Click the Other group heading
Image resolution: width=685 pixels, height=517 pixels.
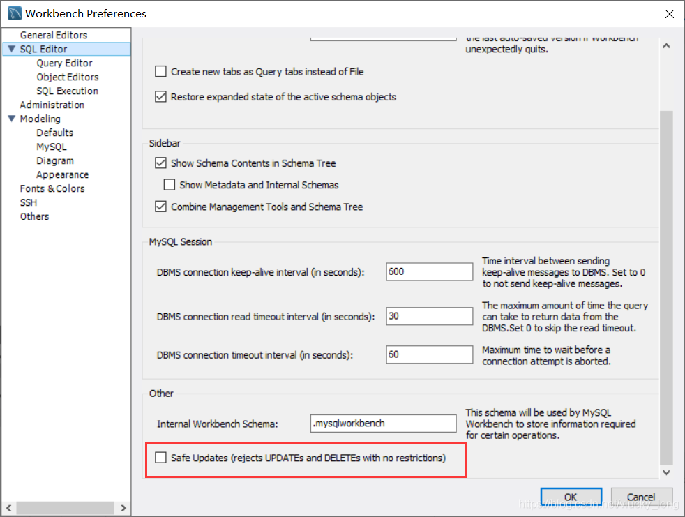(161, 394)
